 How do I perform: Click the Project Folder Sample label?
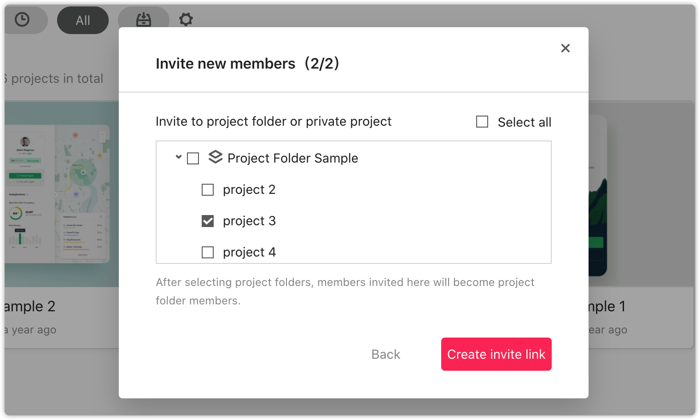click(293, 158)
